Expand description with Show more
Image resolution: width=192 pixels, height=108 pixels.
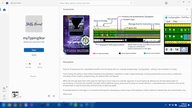click(x=67, y=94)
